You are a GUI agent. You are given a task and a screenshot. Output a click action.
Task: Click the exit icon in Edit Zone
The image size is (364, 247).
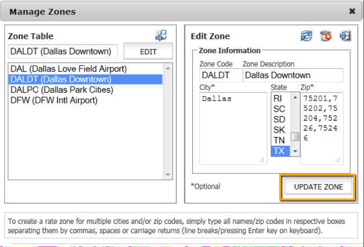click(345, 36)
